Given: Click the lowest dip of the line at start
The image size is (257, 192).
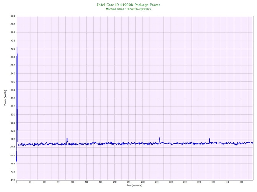Looking at the screenshot, I should click(16, 161).
